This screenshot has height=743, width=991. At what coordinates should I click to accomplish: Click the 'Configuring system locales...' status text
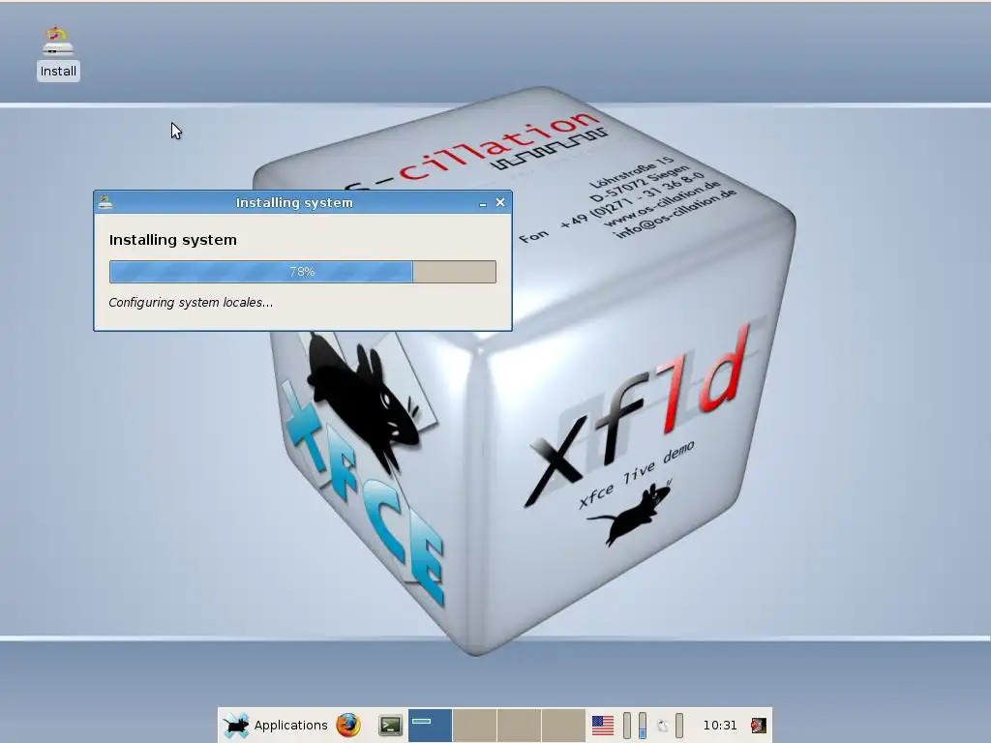point(191,303)
